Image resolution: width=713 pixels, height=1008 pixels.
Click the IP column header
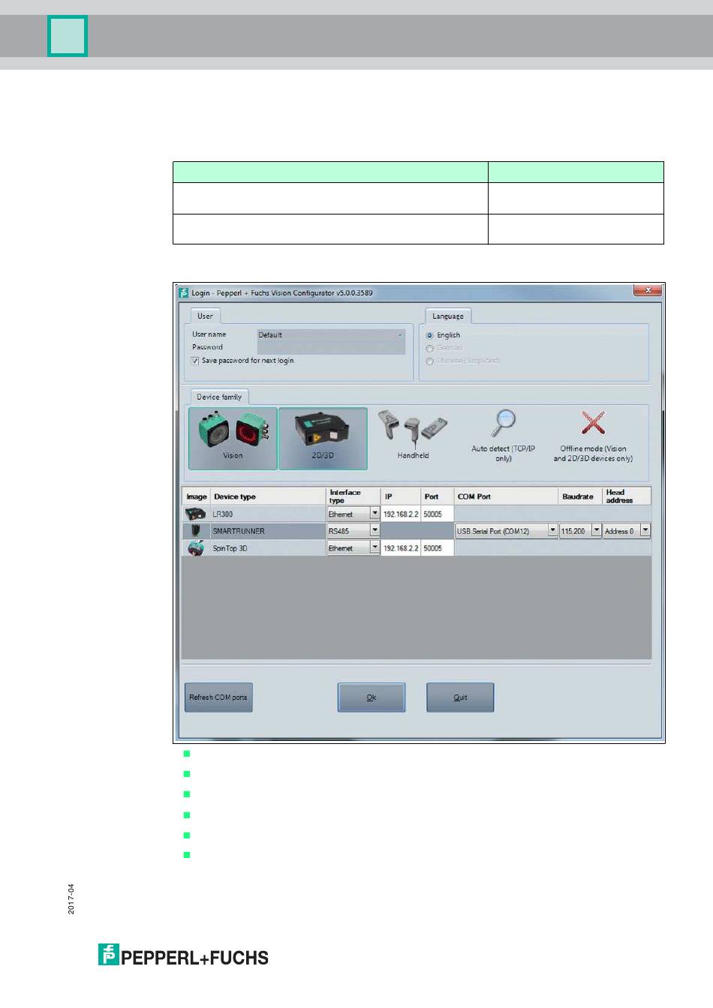coord(401,496)
